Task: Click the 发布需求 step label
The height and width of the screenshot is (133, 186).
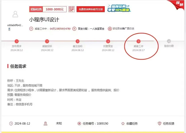Action: (17, 46)
